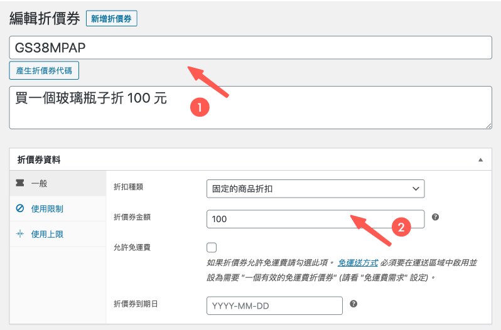Click the 允許免運費 label text
Screen dimensions: 501x330
point(131,247)
